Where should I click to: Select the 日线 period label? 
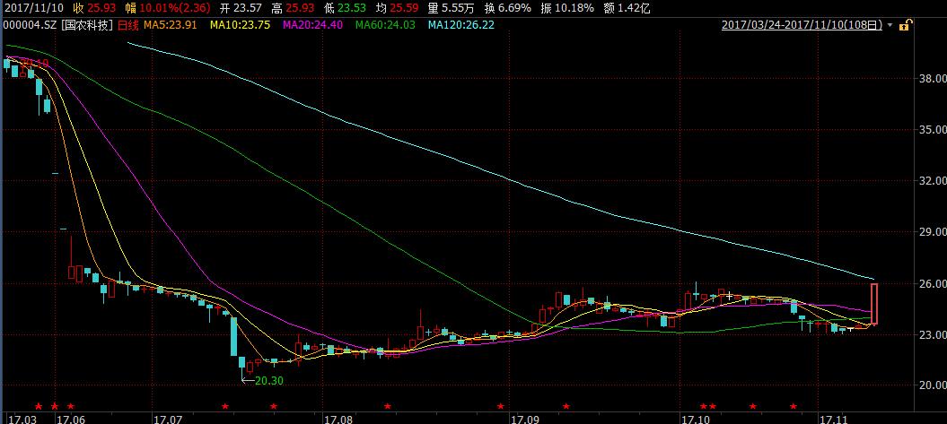pyautogui.click(x=129, y=25)
